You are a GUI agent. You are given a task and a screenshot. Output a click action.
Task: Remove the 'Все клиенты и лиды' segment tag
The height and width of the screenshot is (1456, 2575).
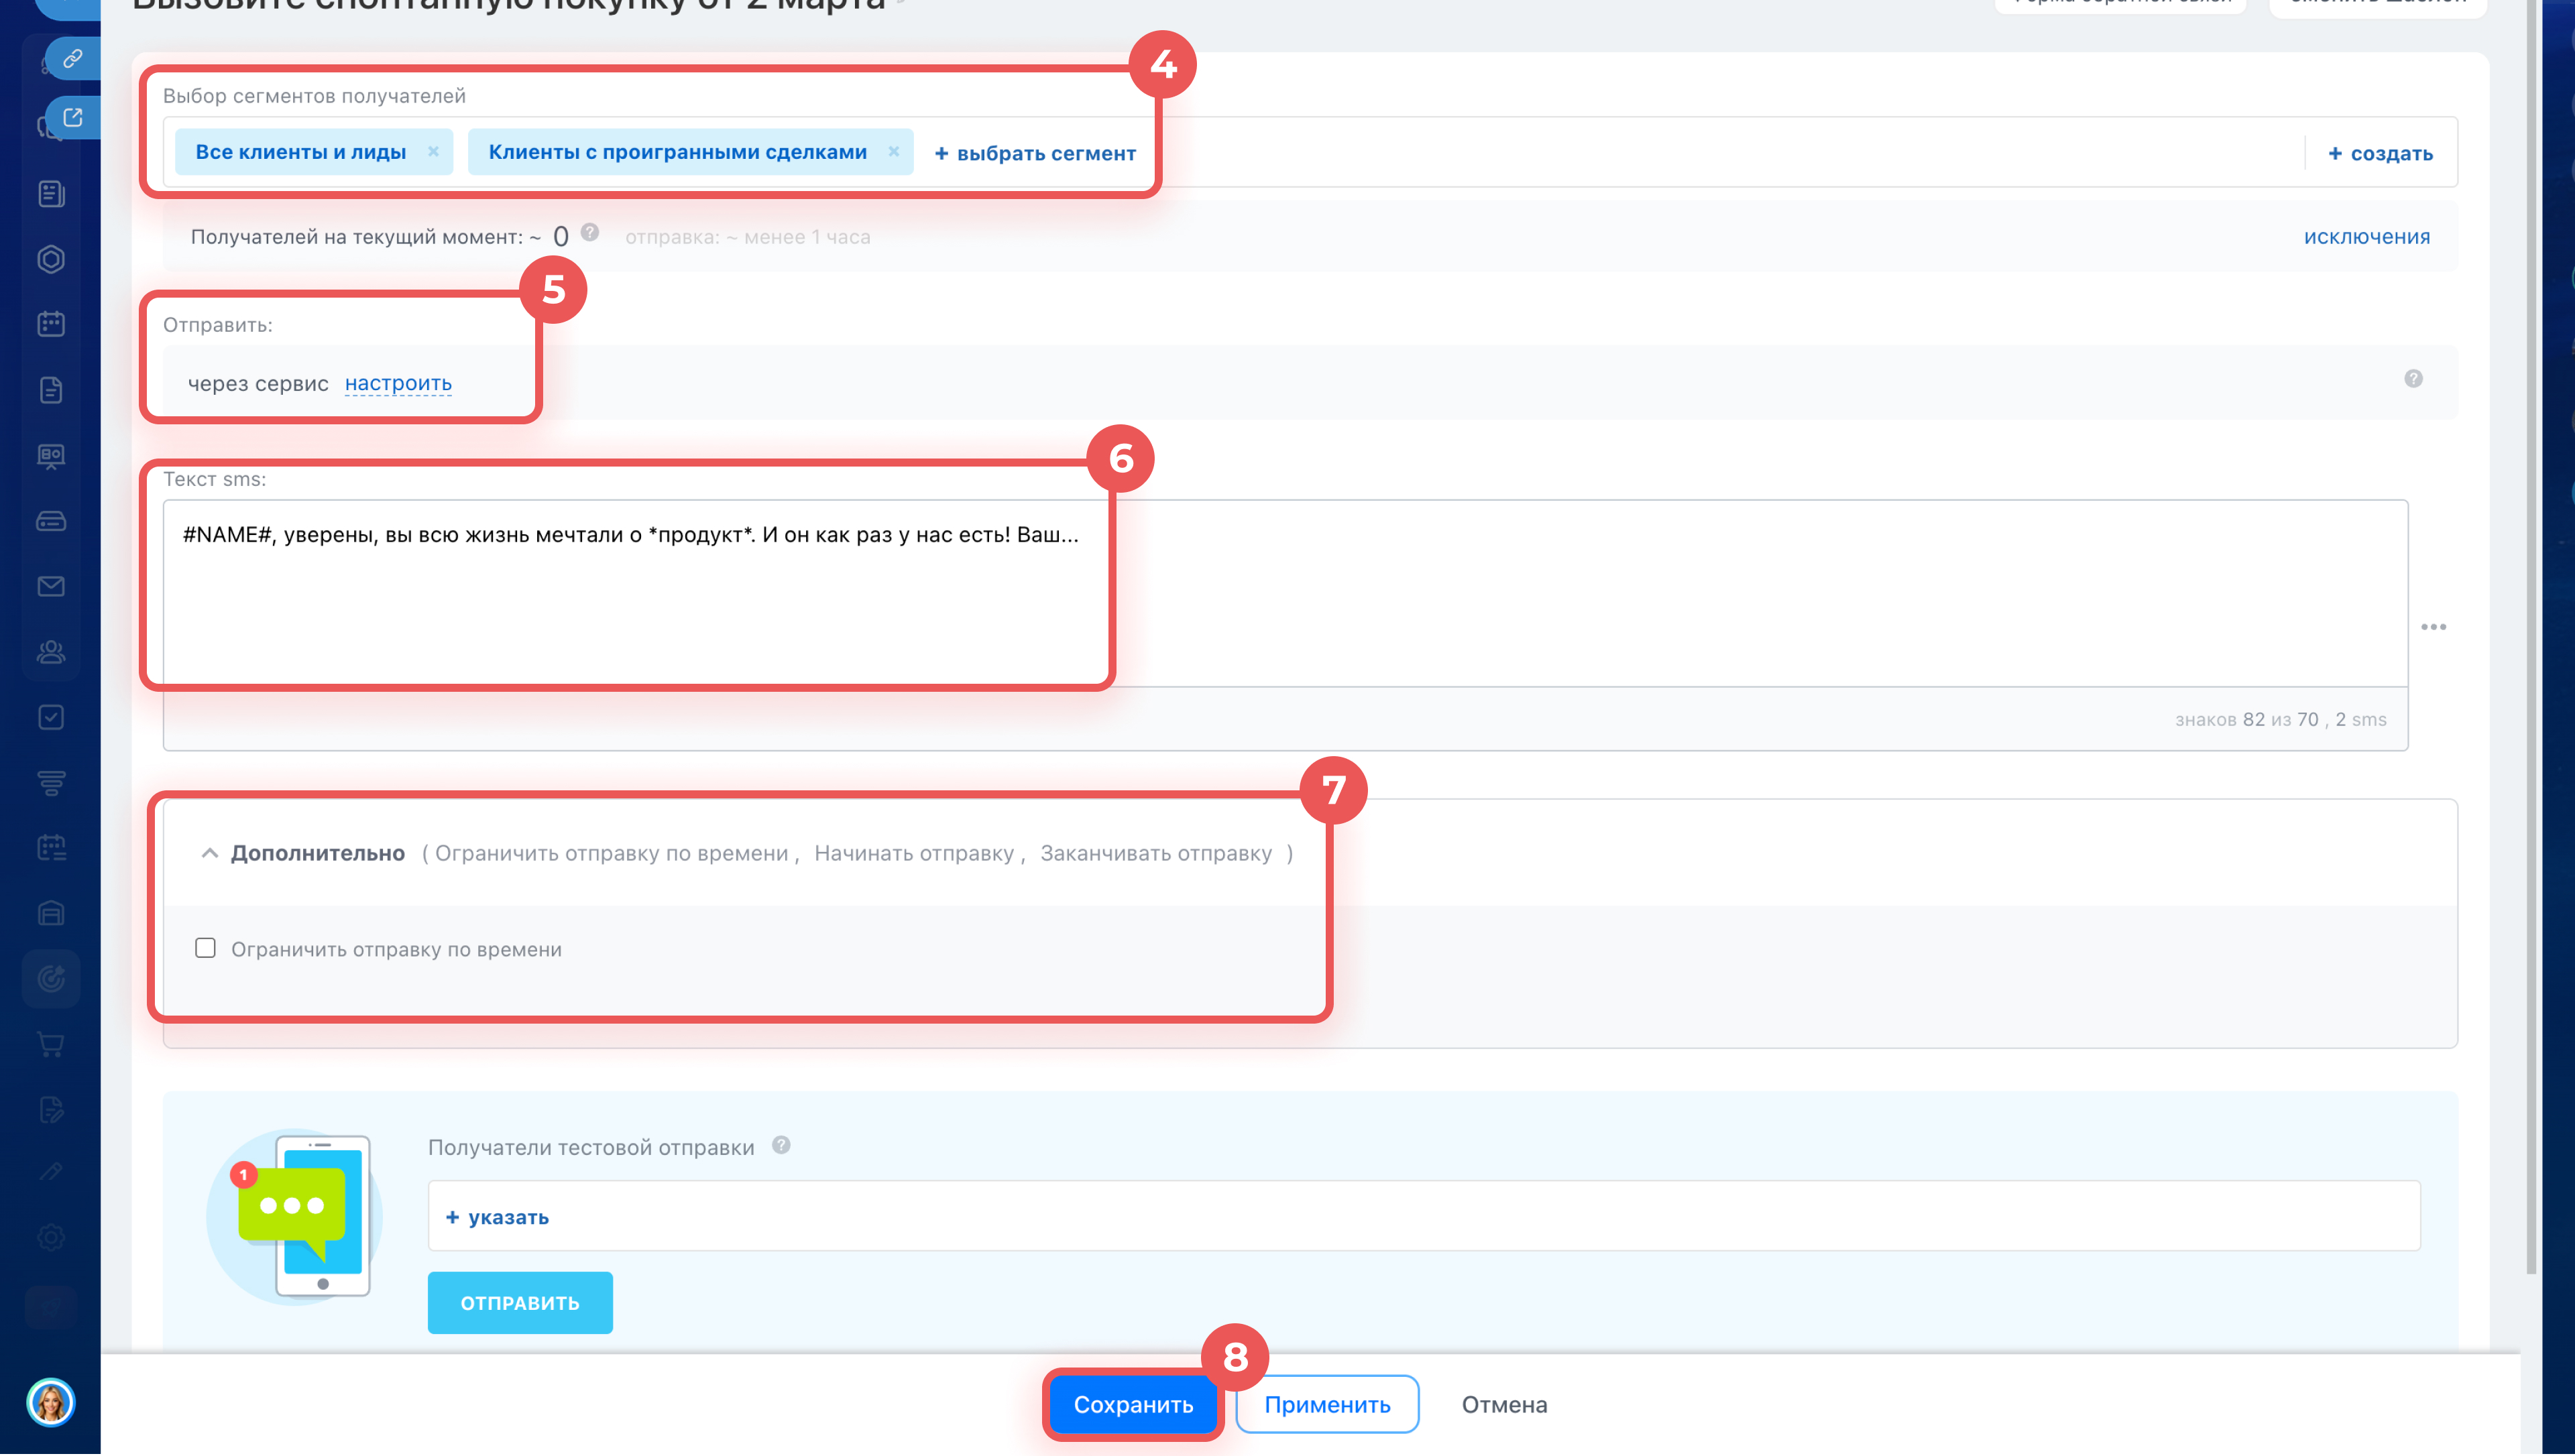tap(433, 152)
